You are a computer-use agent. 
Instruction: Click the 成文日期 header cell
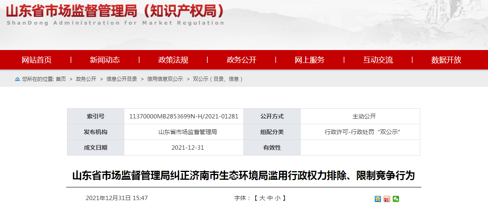coord(96,148)
